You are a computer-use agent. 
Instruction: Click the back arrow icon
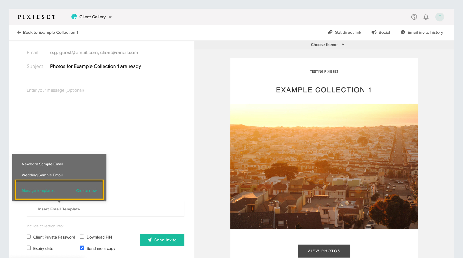pos(19,32)
